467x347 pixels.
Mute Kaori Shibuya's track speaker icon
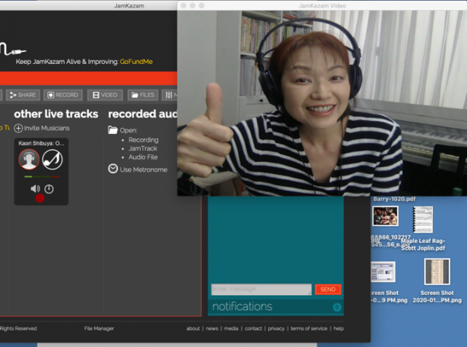(x=35, y=189)
